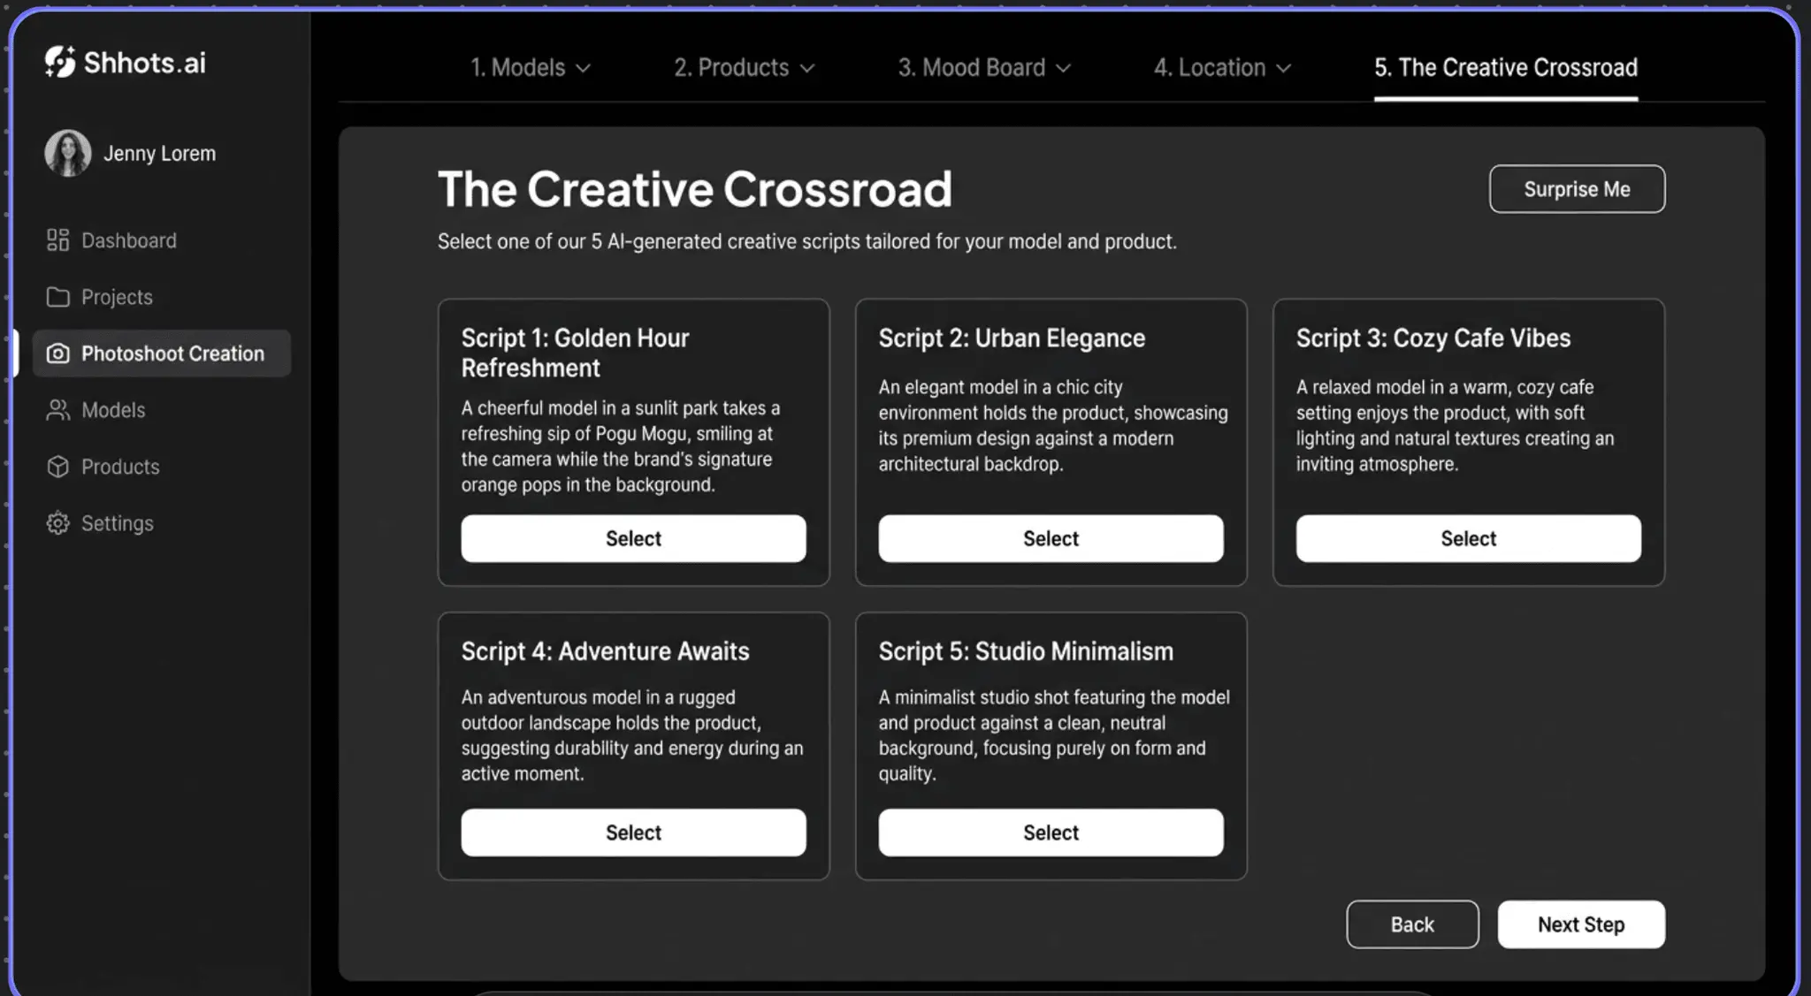Open the Settings gear icon
Viewport: 1811px width, 996px height.
click(x=57, y=523)
